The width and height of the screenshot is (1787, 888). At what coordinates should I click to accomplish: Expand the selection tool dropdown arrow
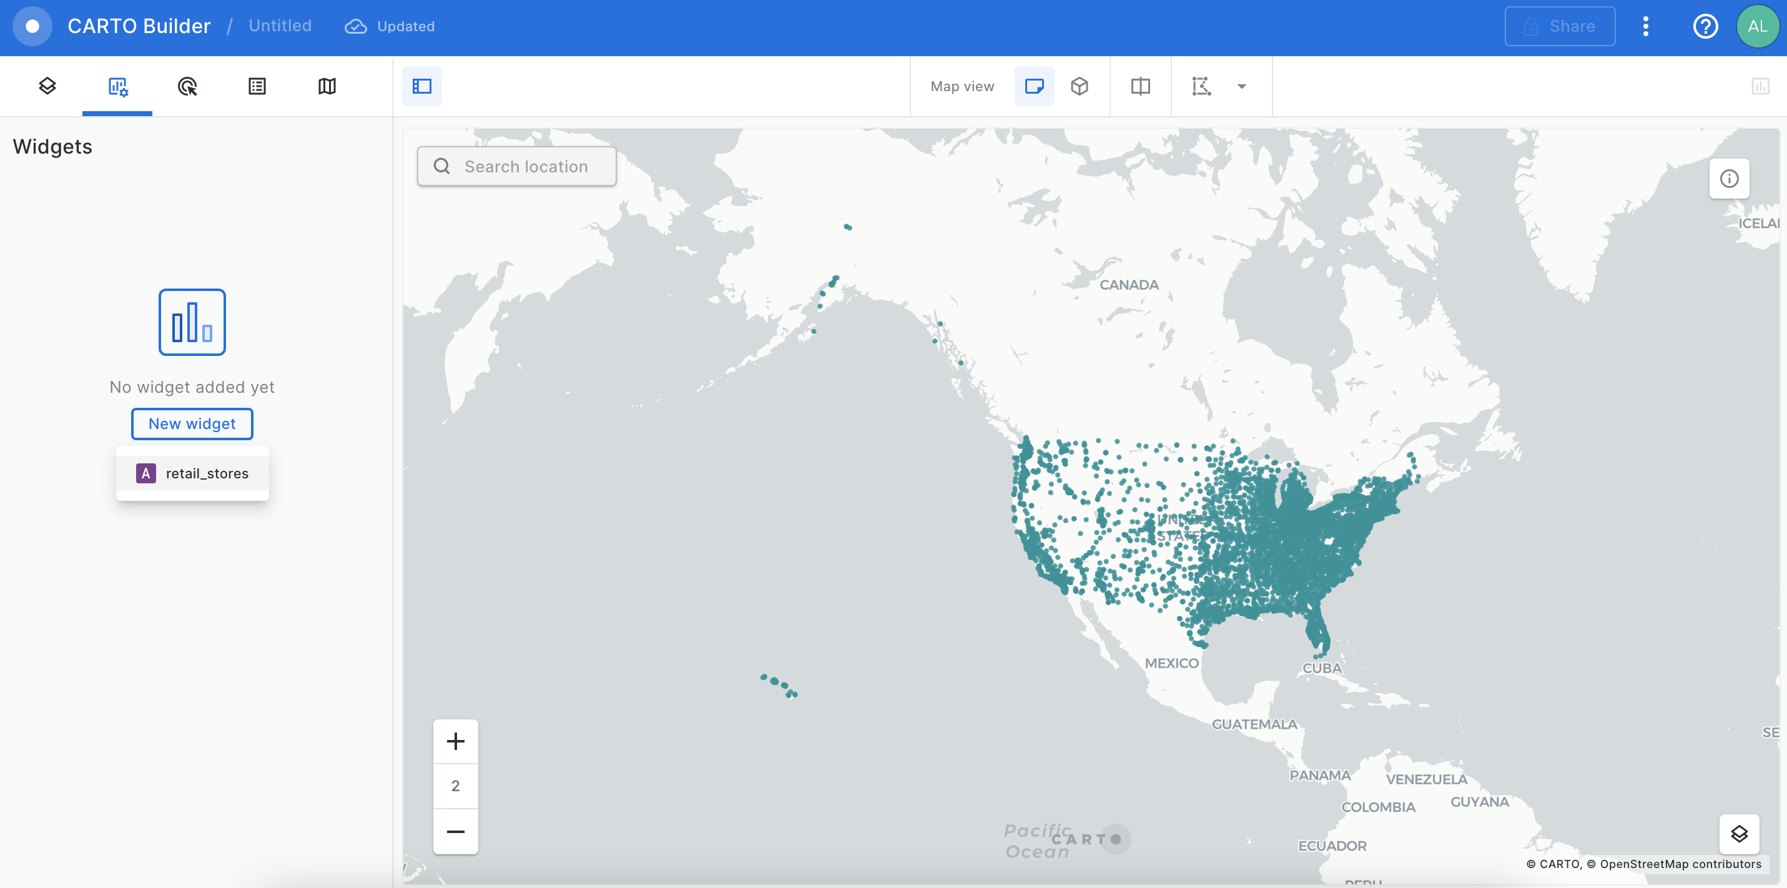[1242, 86]
